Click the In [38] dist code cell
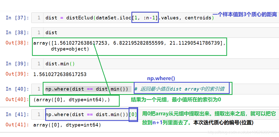 point(155,32)
